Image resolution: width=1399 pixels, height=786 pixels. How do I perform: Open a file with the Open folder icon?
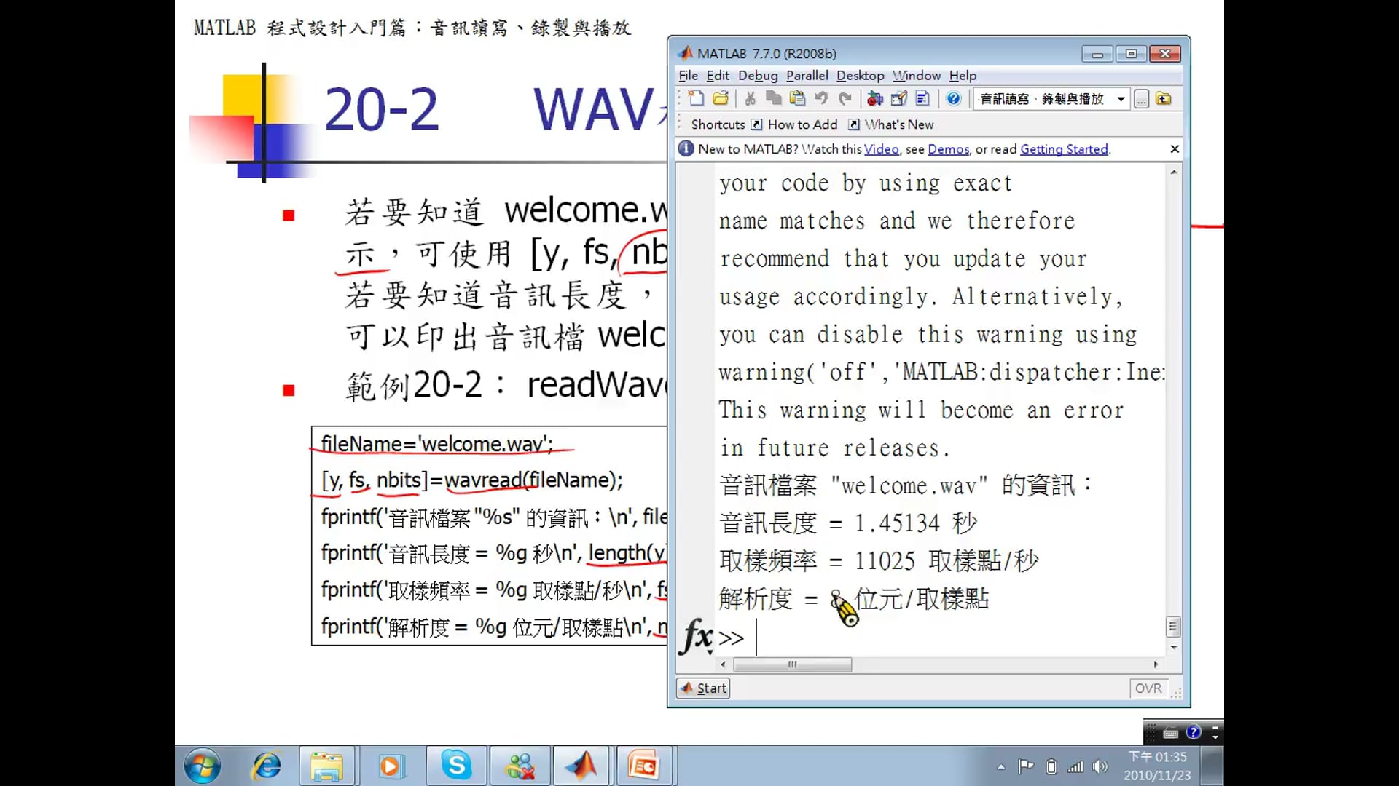(x=720, y=98)
